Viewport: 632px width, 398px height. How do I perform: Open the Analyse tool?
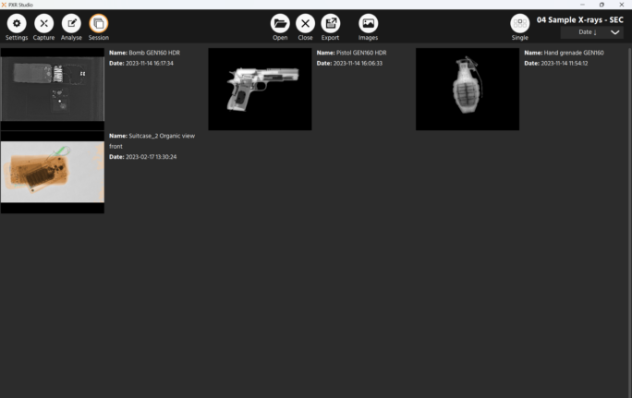71,23
